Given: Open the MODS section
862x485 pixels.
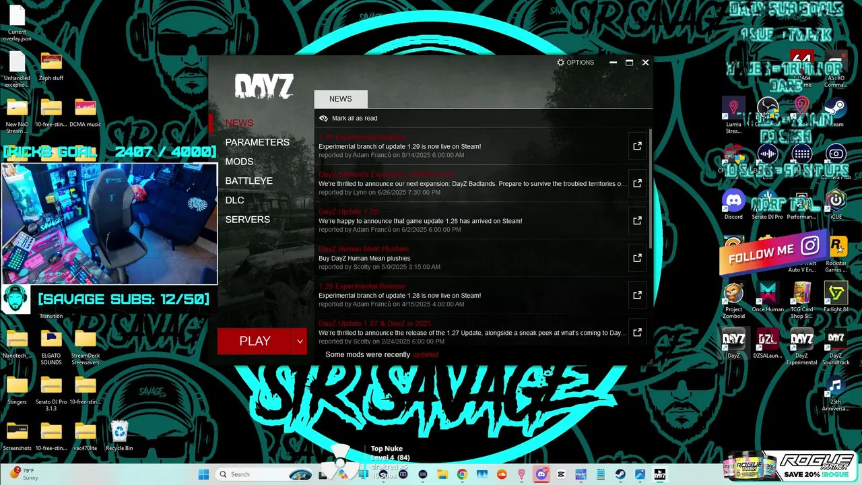Looking at the screenshot, I should 239,162.
